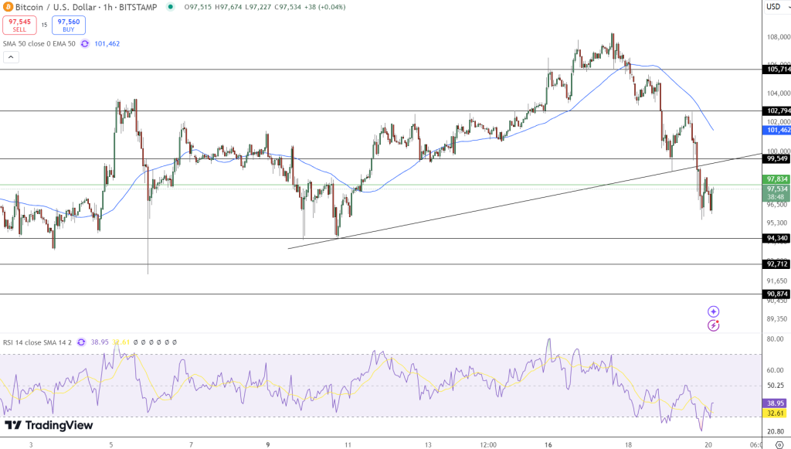The image size is (791, 449).
Task: Click the Bitcoin symbol logo icon
Action: 8,7
